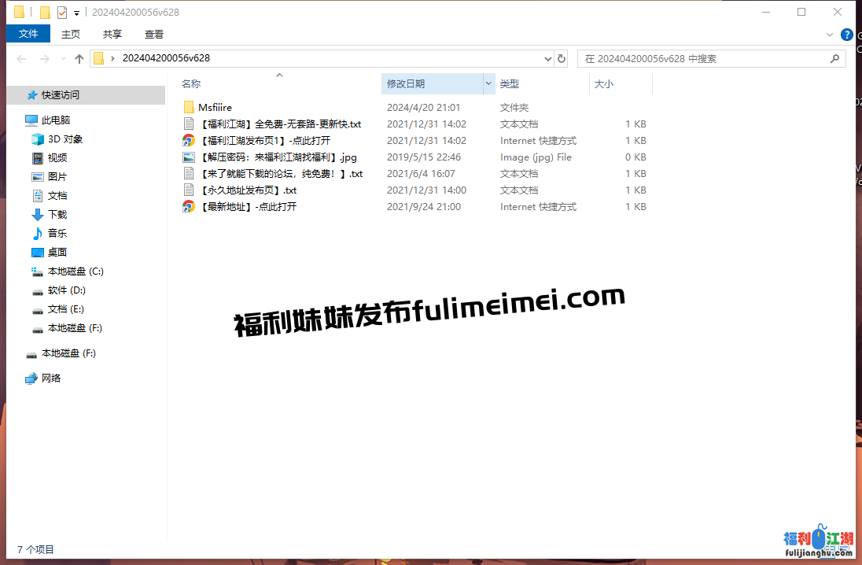Open the 音乐 folder in the sidebar
This screenshot has height=565, width=862.
coord(57,233)
